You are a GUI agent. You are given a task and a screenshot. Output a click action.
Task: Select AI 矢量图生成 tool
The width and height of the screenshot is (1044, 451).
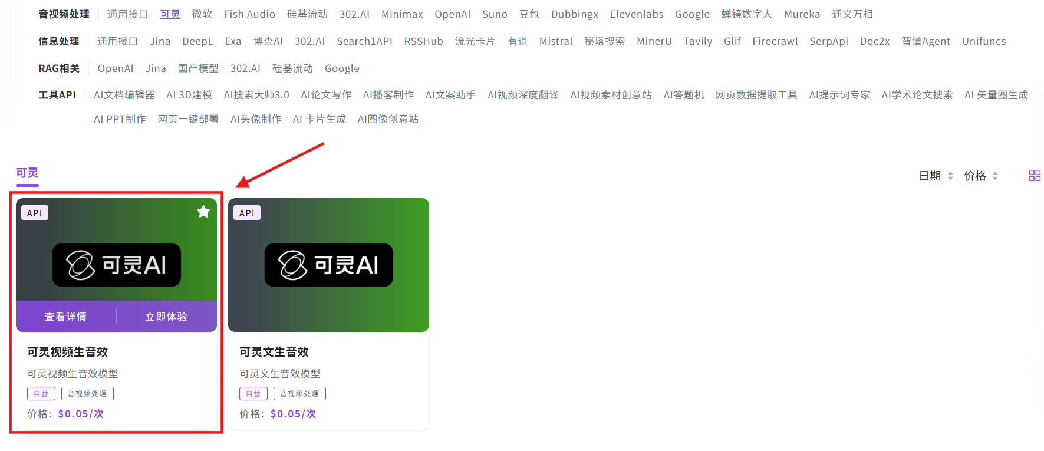pyautogui.click(x=996, y=95)
